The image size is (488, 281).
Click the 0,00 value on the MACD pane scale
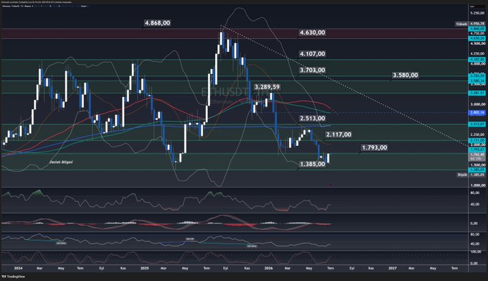(474, 224)
